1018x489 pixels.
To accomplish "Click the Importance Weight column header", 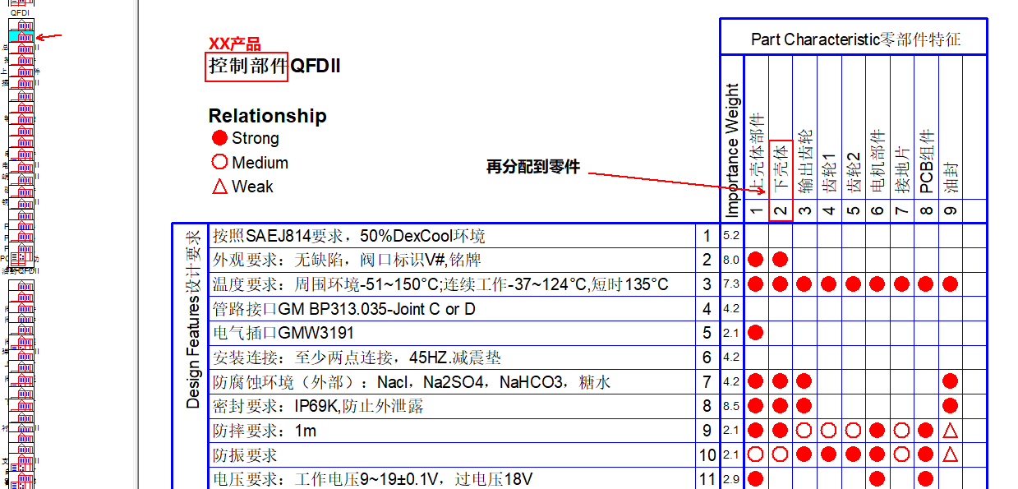I will pos(732,150).
